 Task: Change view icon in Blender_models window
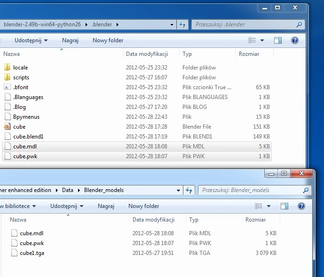[x=259, y=206]
